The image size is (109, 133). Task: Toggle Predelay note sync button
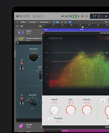pos(50,119)
